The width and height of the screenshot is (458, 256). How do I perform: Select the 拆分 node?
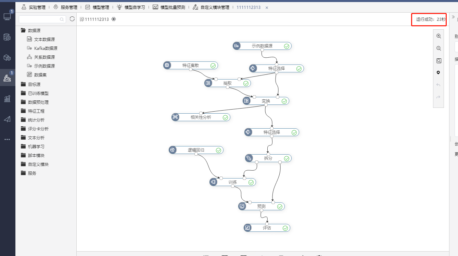(268, 158)
